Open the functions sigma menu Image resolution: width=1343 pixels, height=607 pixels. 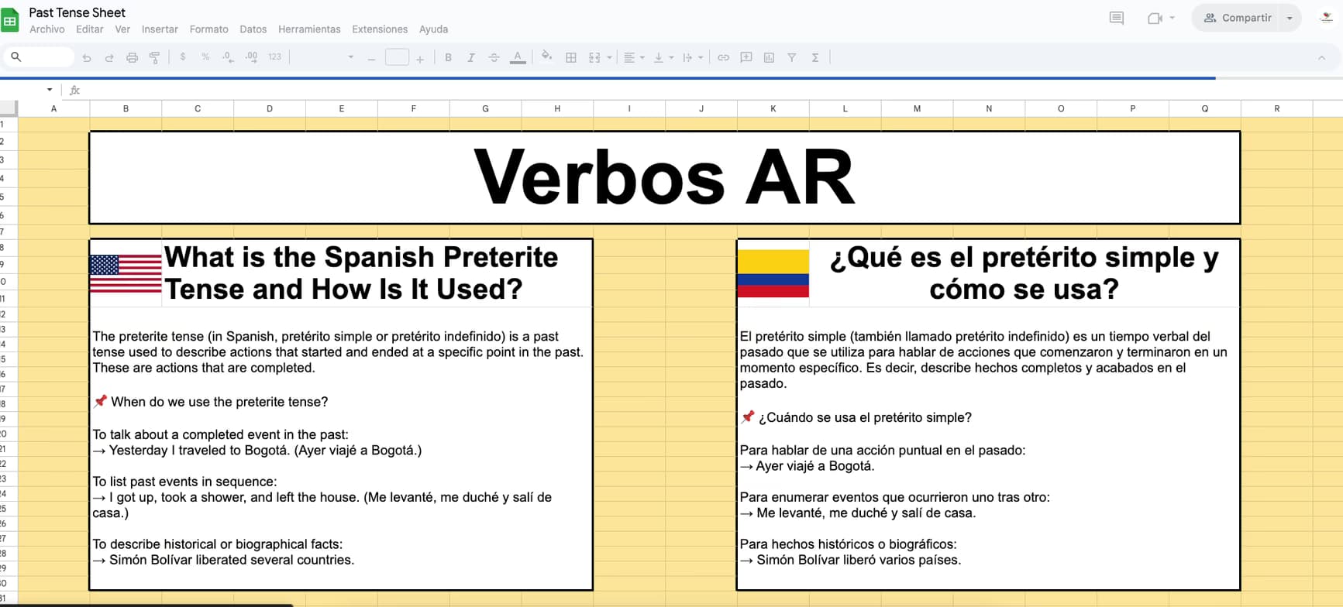[815, 57]
